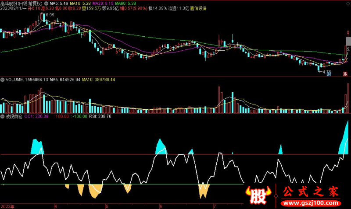Click the 4.76 low price label
The height and width of the screenshot is (209, 351).
click(326, 72)
